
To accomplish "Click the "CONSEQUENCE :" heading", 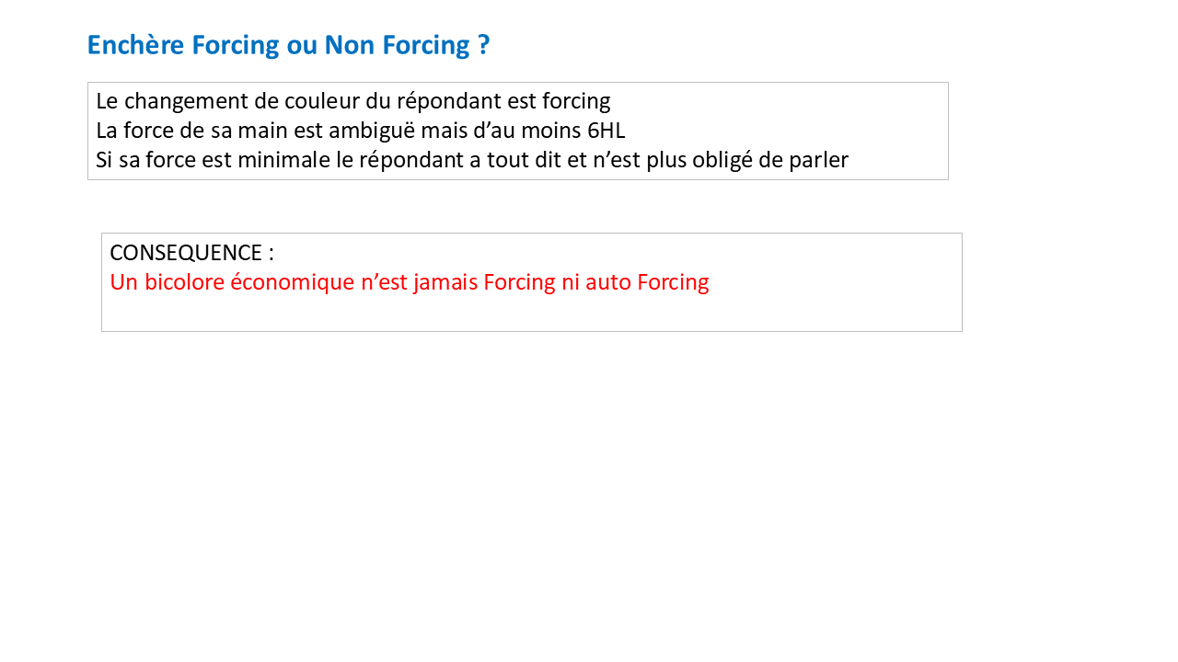I will click(191, 253).
